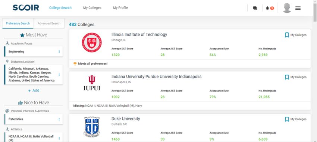The width and height of the screenshot is (317, 142).
Task: Open options menu for Distance/Location preference
Action: point(59,75)
